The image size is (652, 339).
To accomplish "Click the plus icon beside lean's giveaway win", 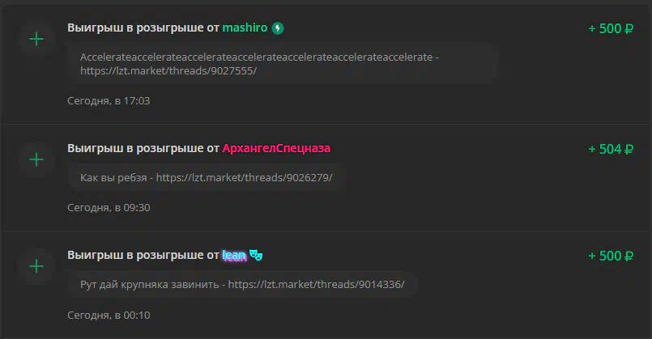I will click(36, 266).
